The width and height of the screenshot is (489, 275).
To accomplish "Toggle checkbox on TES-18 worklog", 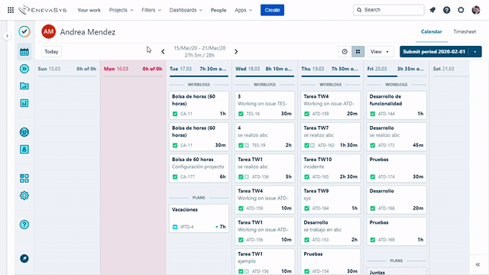I will click(241, 114).
